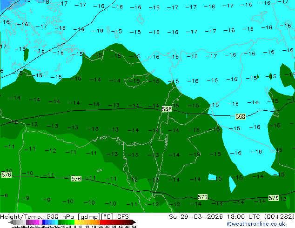Click the "54" value under the color bar

click(134, 227)
